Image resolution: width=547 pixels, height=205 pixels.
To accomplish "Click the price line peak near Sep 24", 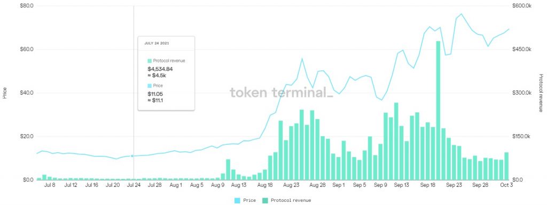I will (462, 14).
